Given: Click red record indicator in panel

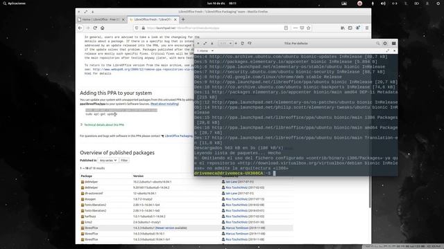Looking at the screenshot, I should click(x=359, y=3).
